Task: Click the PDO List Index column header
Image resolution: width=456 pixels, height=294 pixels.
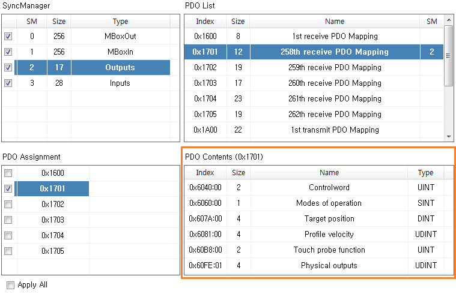Action: tap(205, 22)
